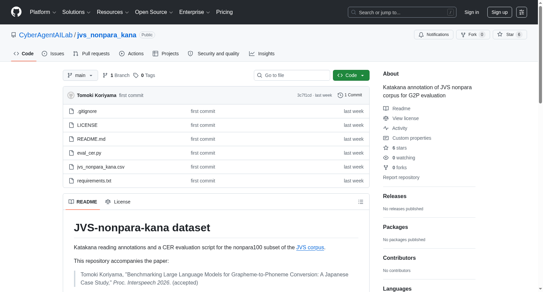Click the eval_cer.py file icon
Viewport: 543px width, 292px height.
[71, 153]
